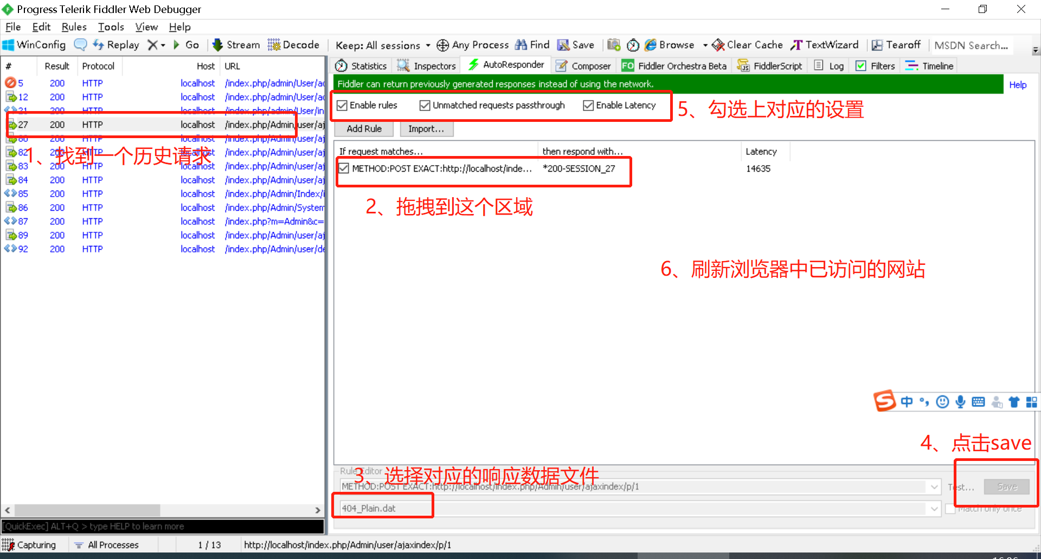1041x559 pixels.
Task: Click the Any Process target icon
Action: pyautogui.click(x=442, y=45)
